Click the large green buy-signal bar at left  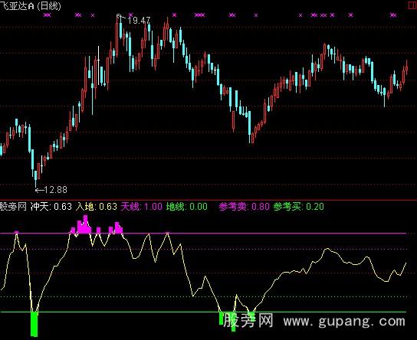(x=34, y=324)
